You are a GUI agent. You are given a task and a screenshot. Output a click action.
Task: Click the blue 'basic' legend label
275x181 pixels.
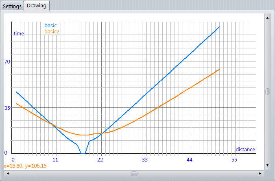coord(50,26)
